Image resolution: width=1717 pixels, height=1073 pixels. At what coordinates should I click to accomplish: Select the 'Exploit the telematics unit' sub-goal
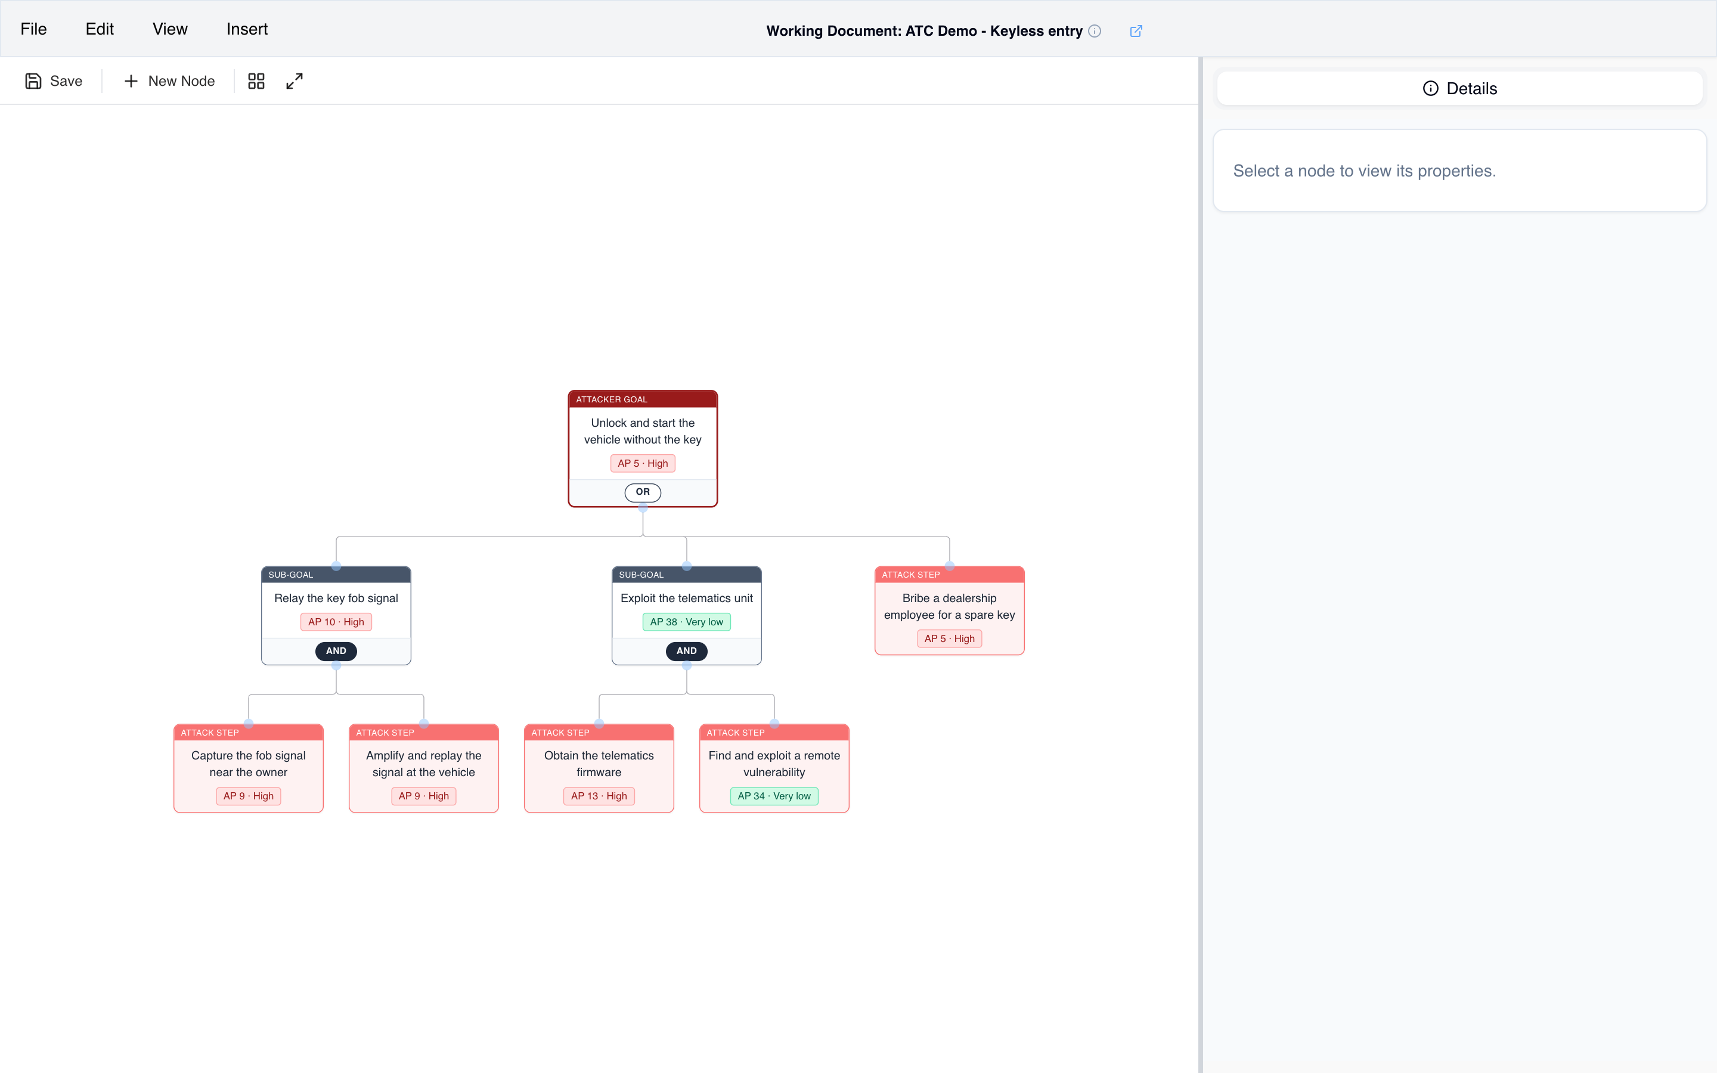686,615
